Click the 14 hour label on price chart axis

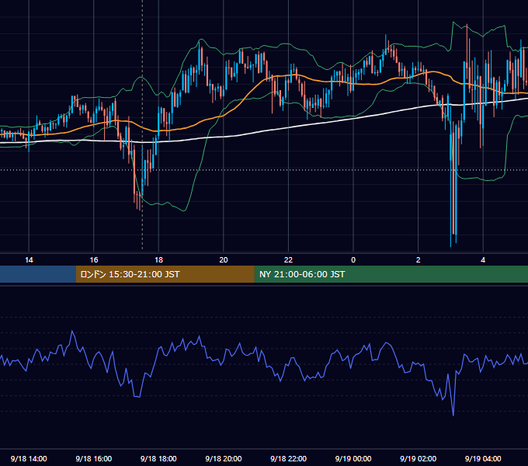(29, 260)
